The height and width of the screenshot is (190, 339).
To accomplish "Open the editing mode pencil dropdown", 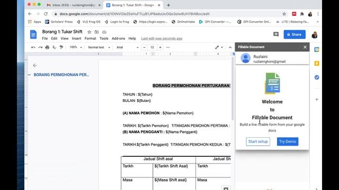I will click(x=219, y=47).
